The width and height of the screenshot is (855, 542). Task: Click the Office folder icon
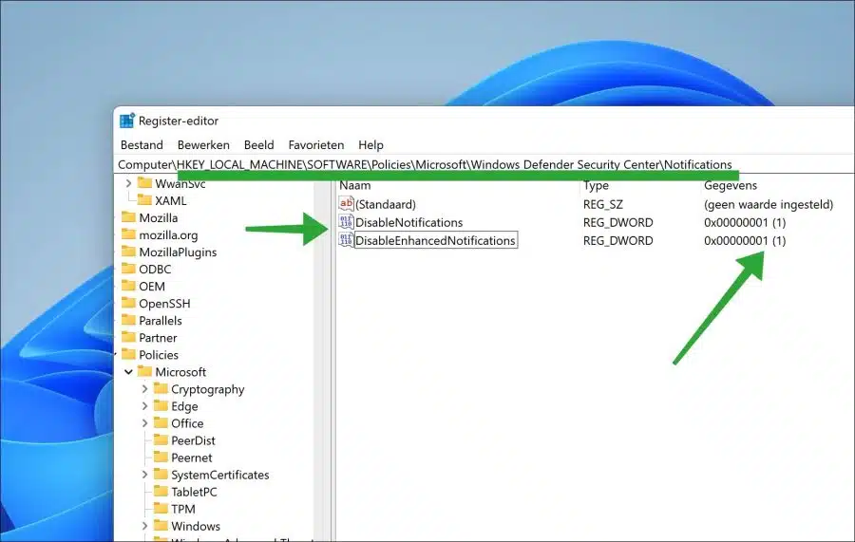161,423
